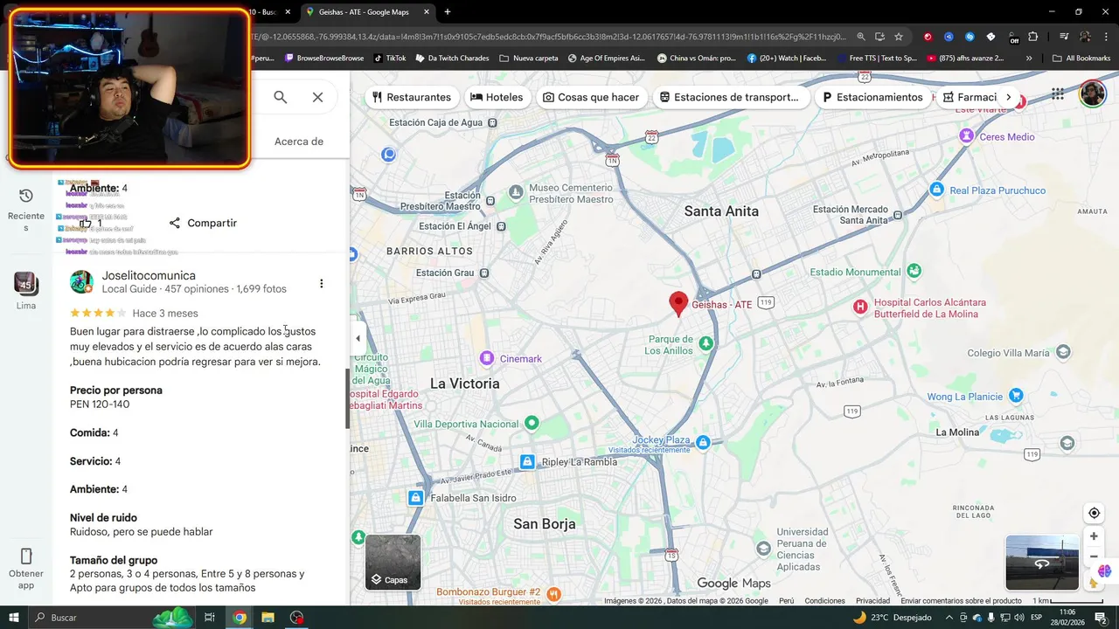Show hidden bookmarks with double chevron
Viewport: 1119px width, 629px height.
coord(1029,59)
